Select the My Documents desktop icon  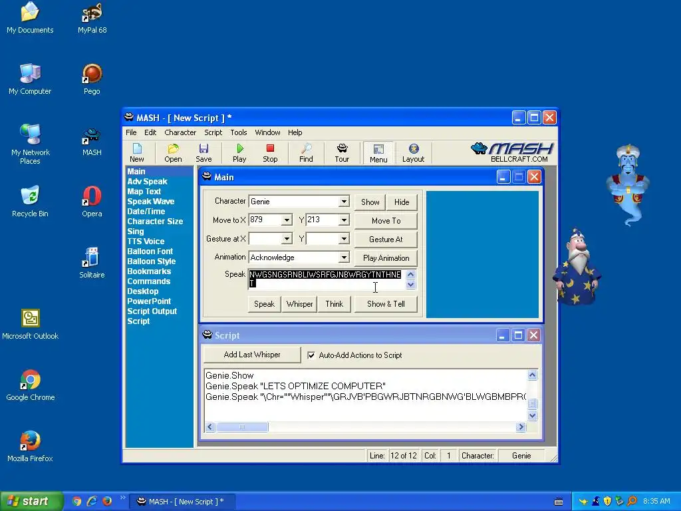tap(31, 19)
